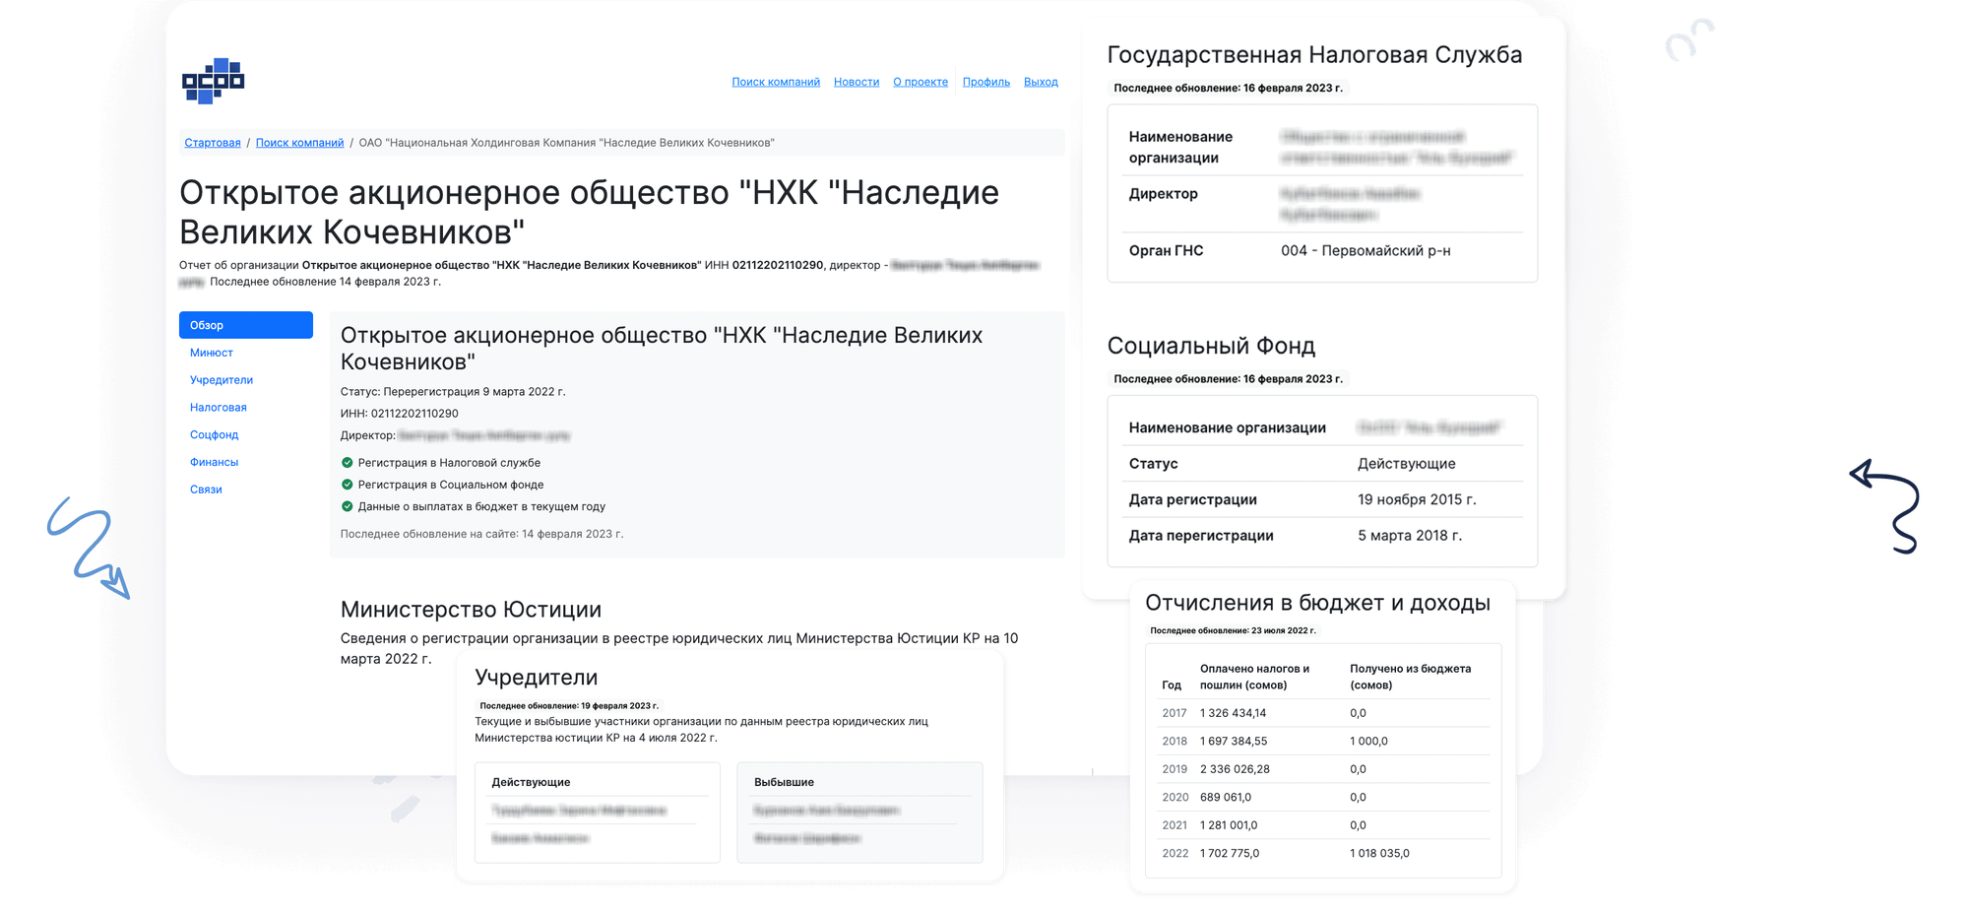Switch to the Минюст sidebar section
The height and width of the screenshot is (914, 1969).
tap(212, 353)
